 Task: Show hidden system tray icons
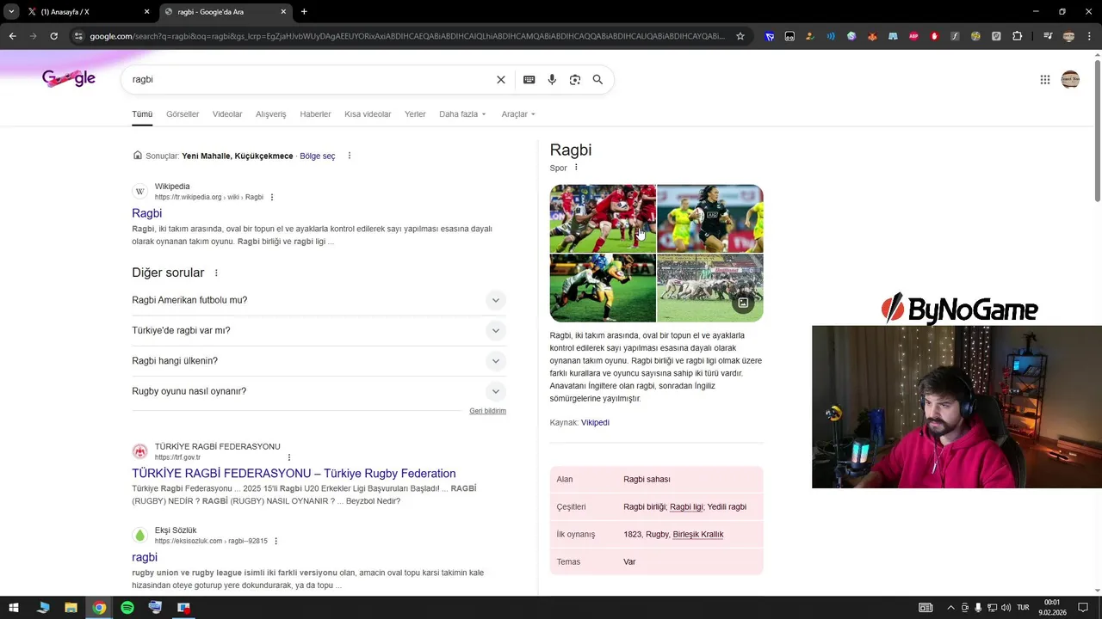pos(950,608)
